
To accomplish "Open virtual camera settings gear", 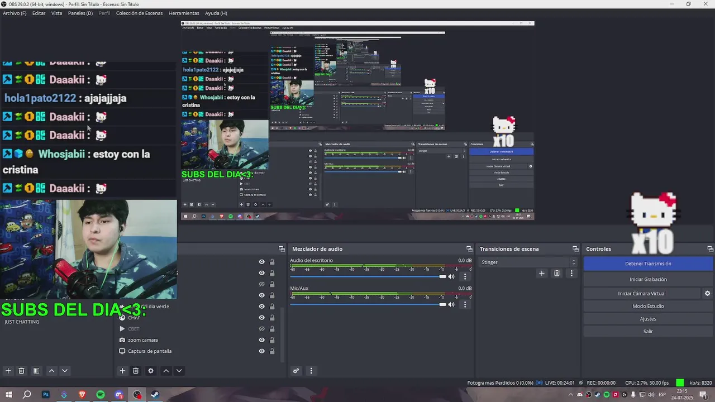I will 707,293.
